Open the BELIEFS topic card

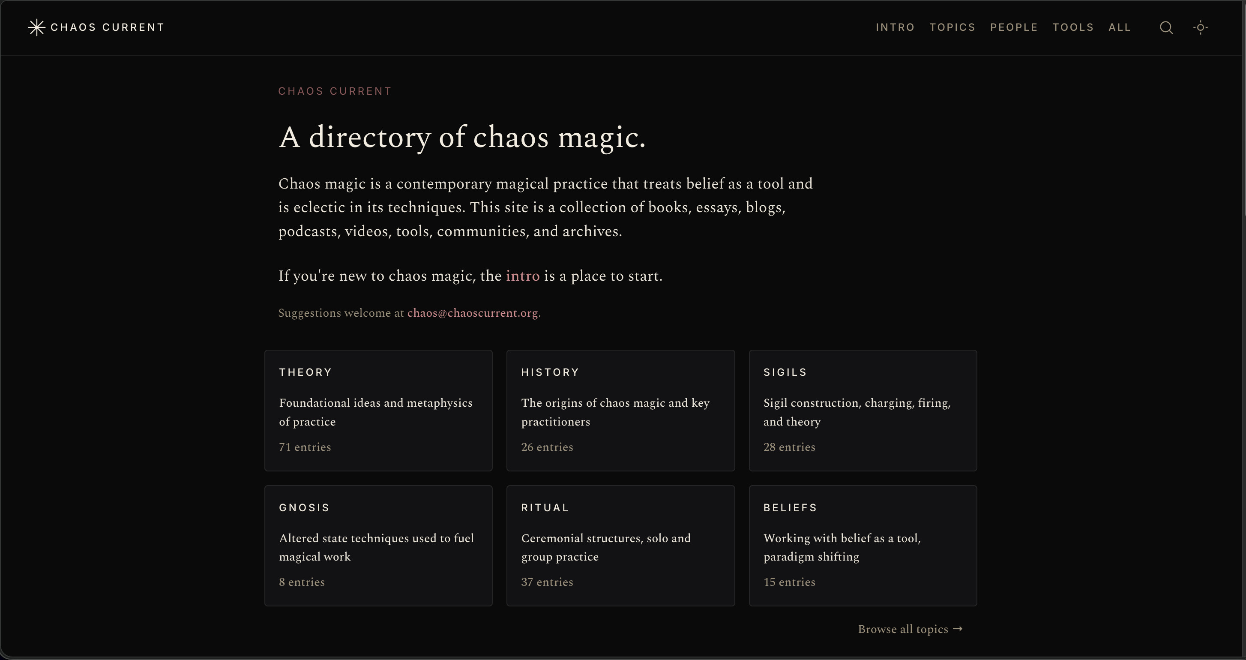click(x=863, y=546)
